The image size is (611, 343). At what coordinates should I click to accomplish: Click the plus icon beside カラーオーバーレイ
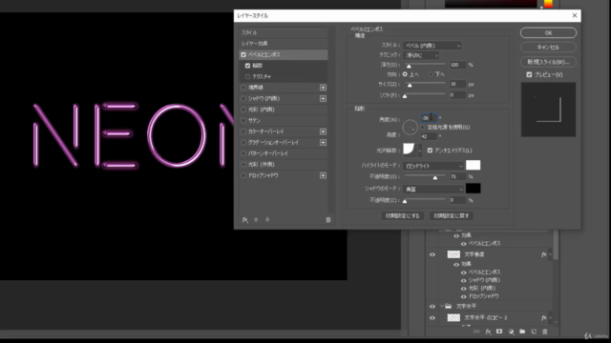click(323, 131)
